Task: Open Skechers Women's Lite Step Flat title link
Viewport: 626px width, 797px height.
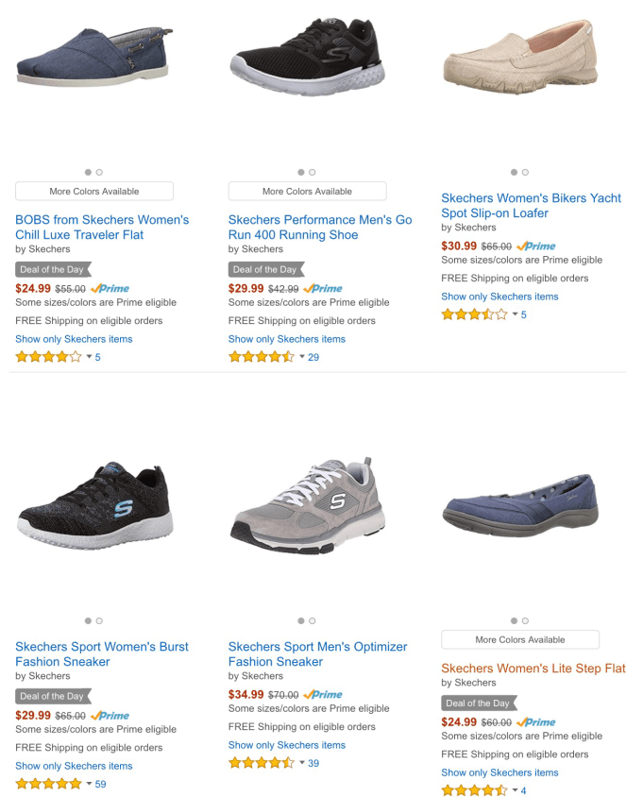Action: (533, 668)
